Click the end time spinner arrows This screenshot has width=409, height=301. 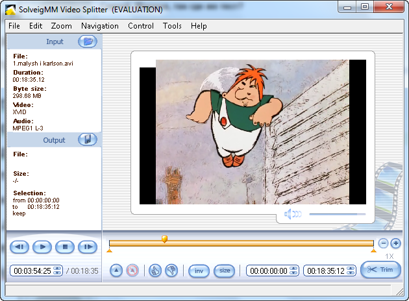tap(351, 271)
